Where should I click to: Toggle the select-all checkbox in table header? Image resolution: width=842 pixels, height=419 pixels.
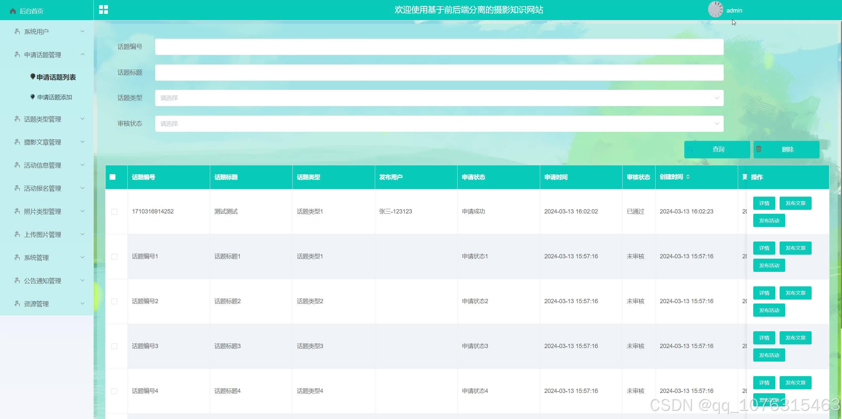pyautogui.click(x=113, y=177)
